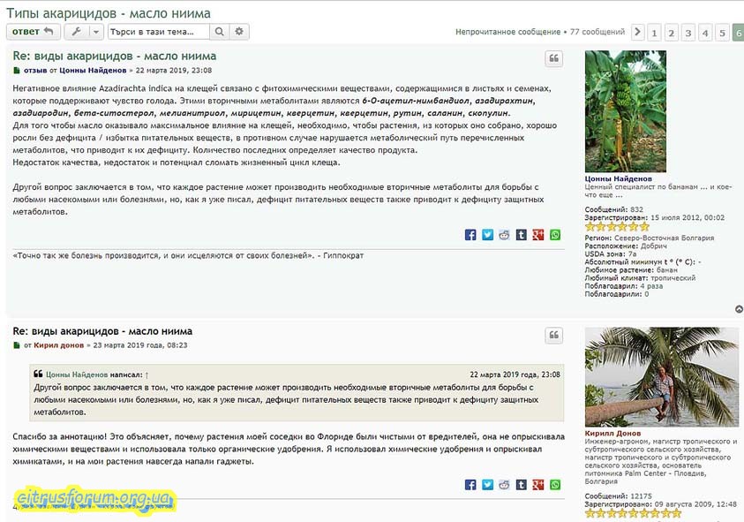Click the reply button labeled ответ
The height and width of the screenshot is (522, 744).
tap(34, 32)
